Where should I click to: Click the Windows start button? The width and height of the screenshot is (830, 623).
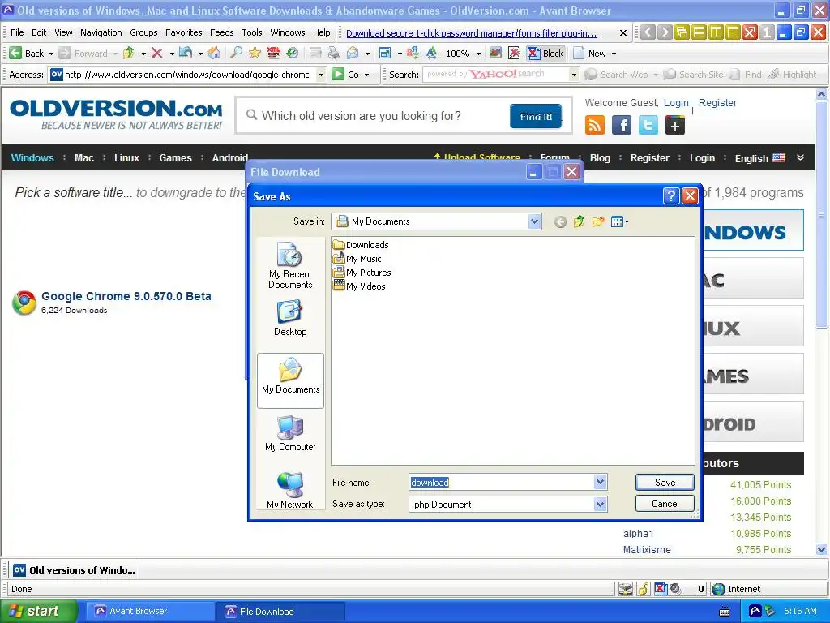39,611
